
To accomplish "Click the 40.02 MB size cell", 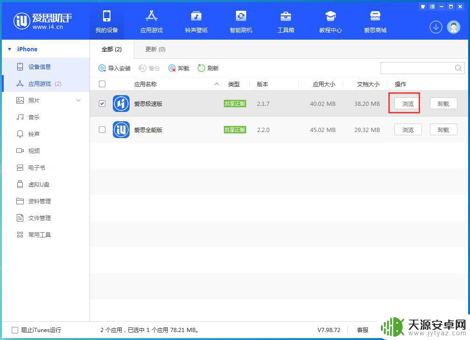I will click(323, 104).
